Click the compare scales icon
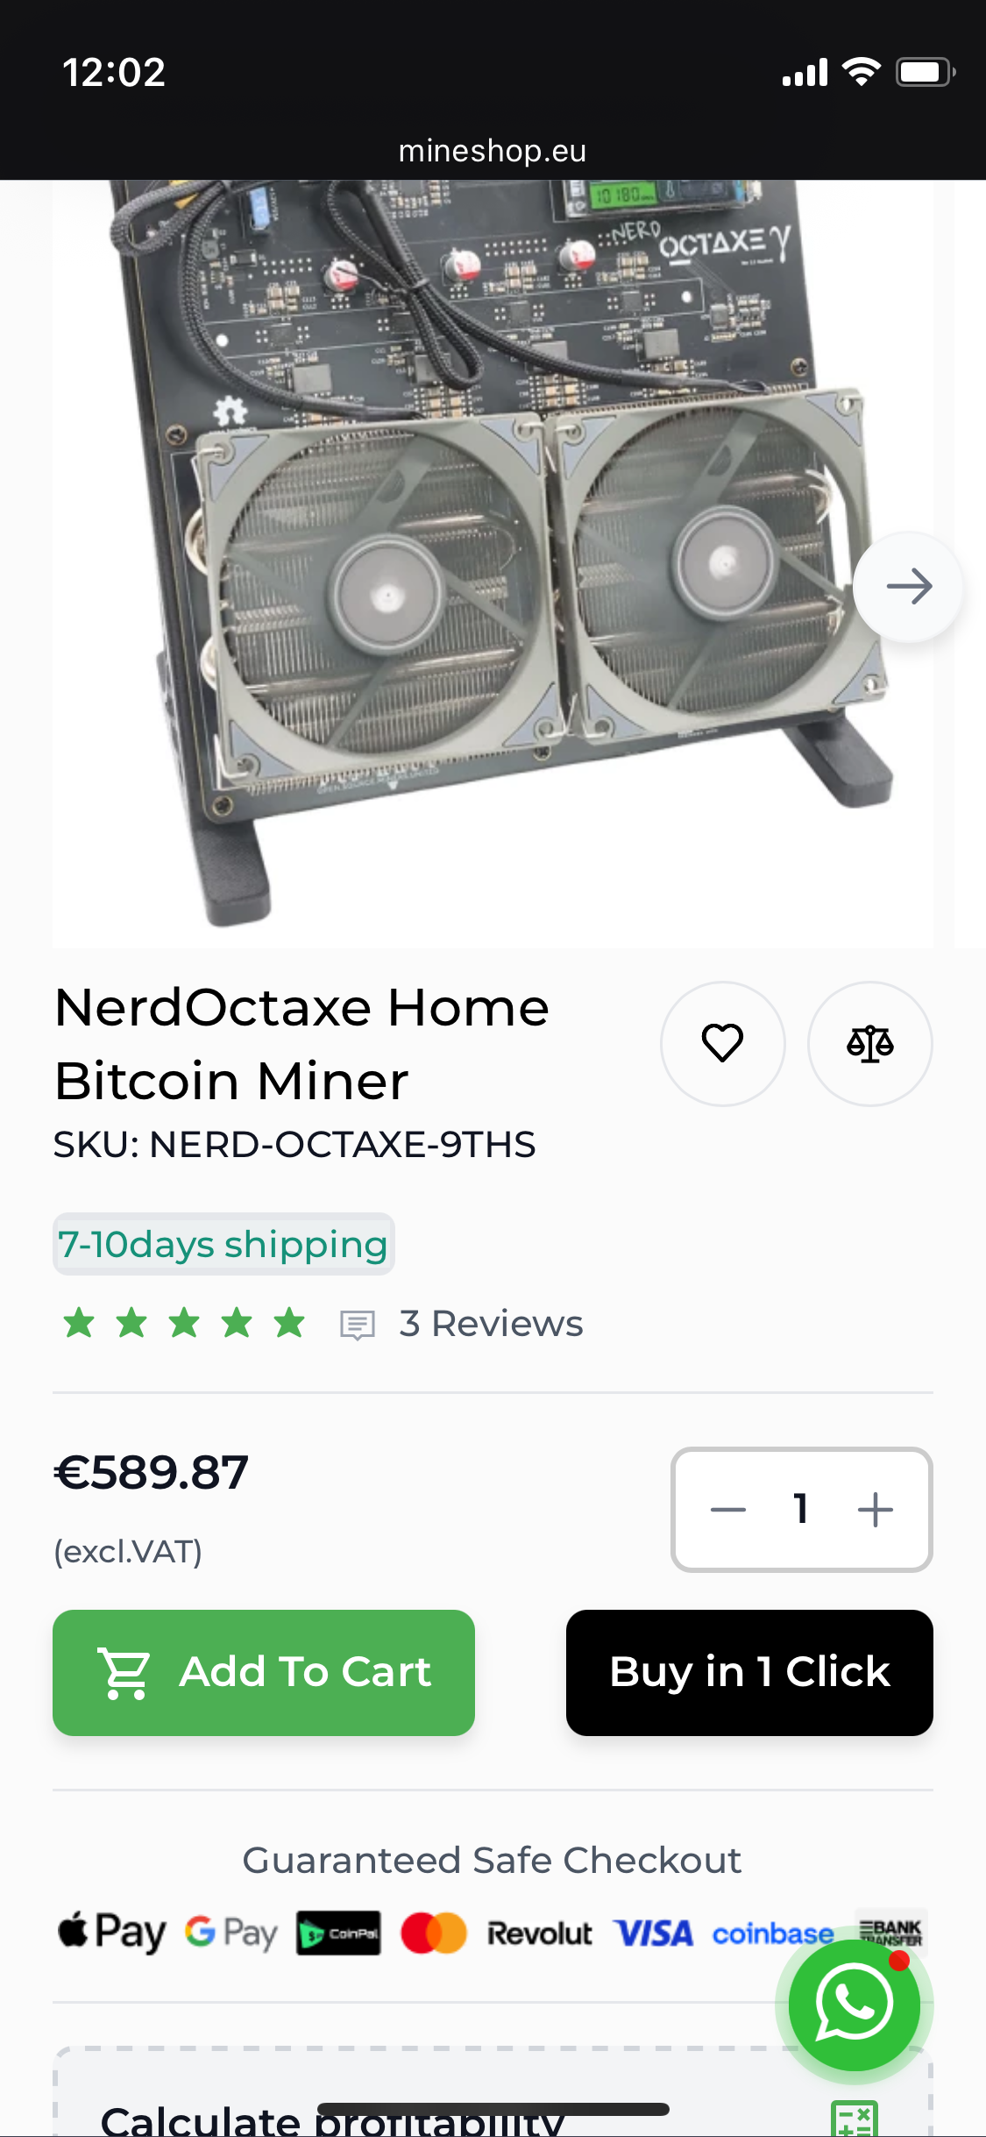The image size is (986, 2137). tap(869, 1043)
